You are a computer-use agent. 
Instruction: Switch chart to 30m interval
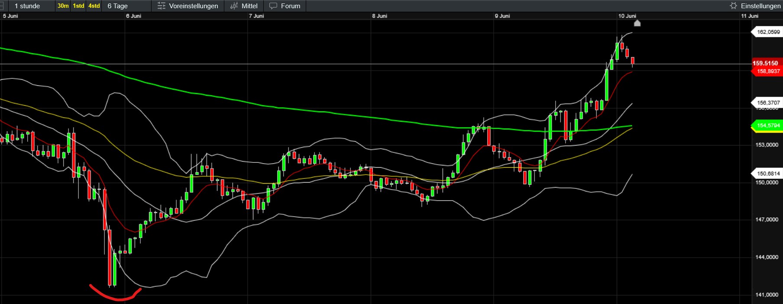coord(63,6)
